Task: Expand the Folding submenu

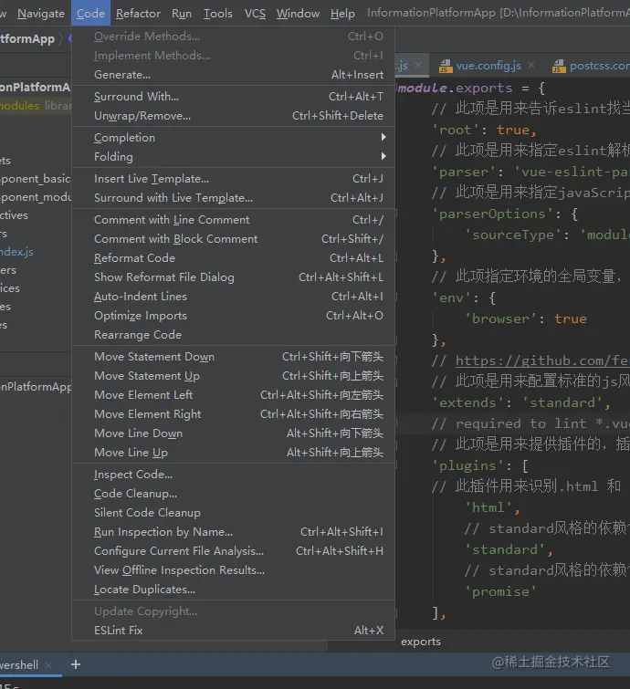Action: tap(233, 156)
